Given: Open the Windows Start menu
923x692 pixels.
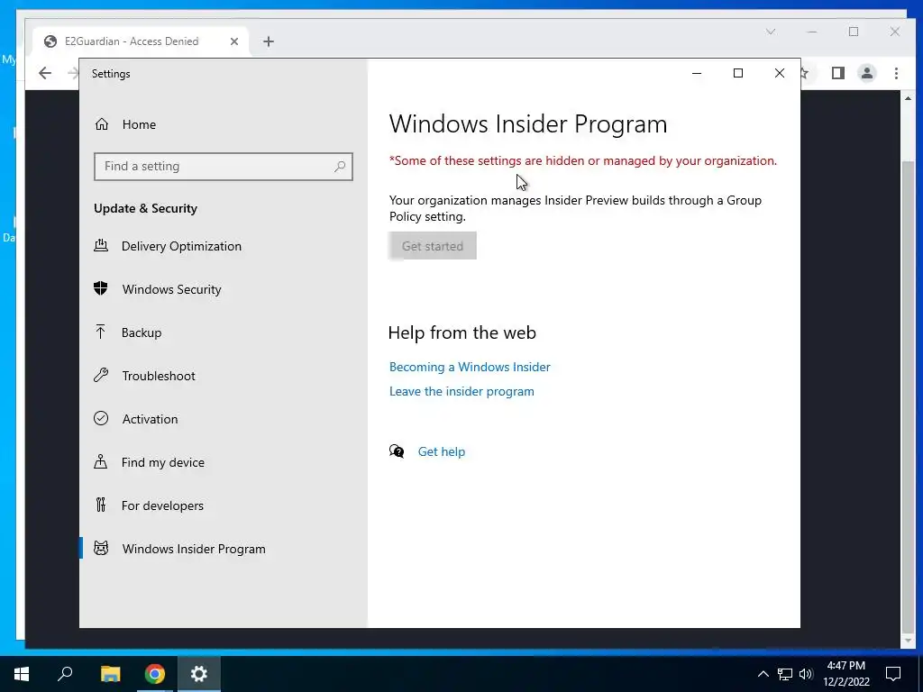Looking at the screenshot, I should [22, 674].
